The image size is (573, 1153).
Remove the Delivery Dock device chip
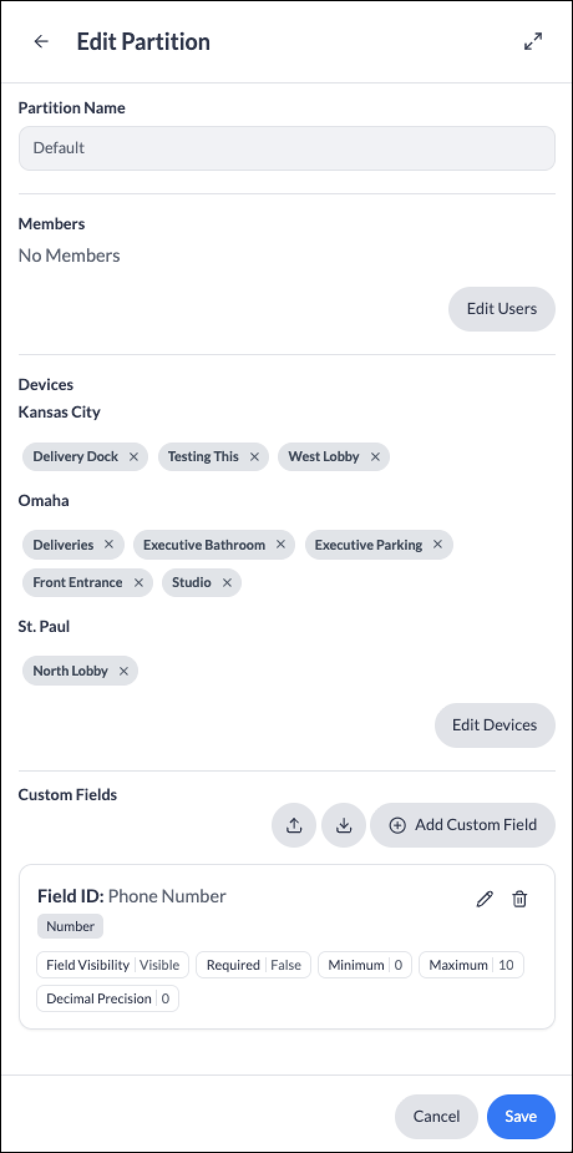(134, 457)
